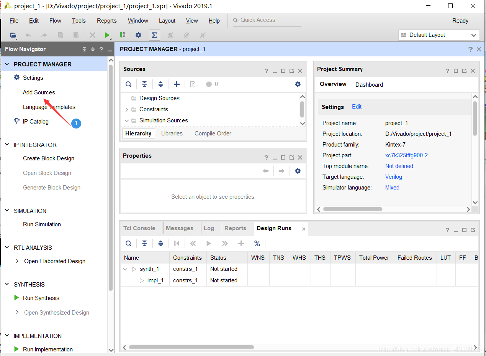Expand all in Design Runs toolbar

[160, 244]
